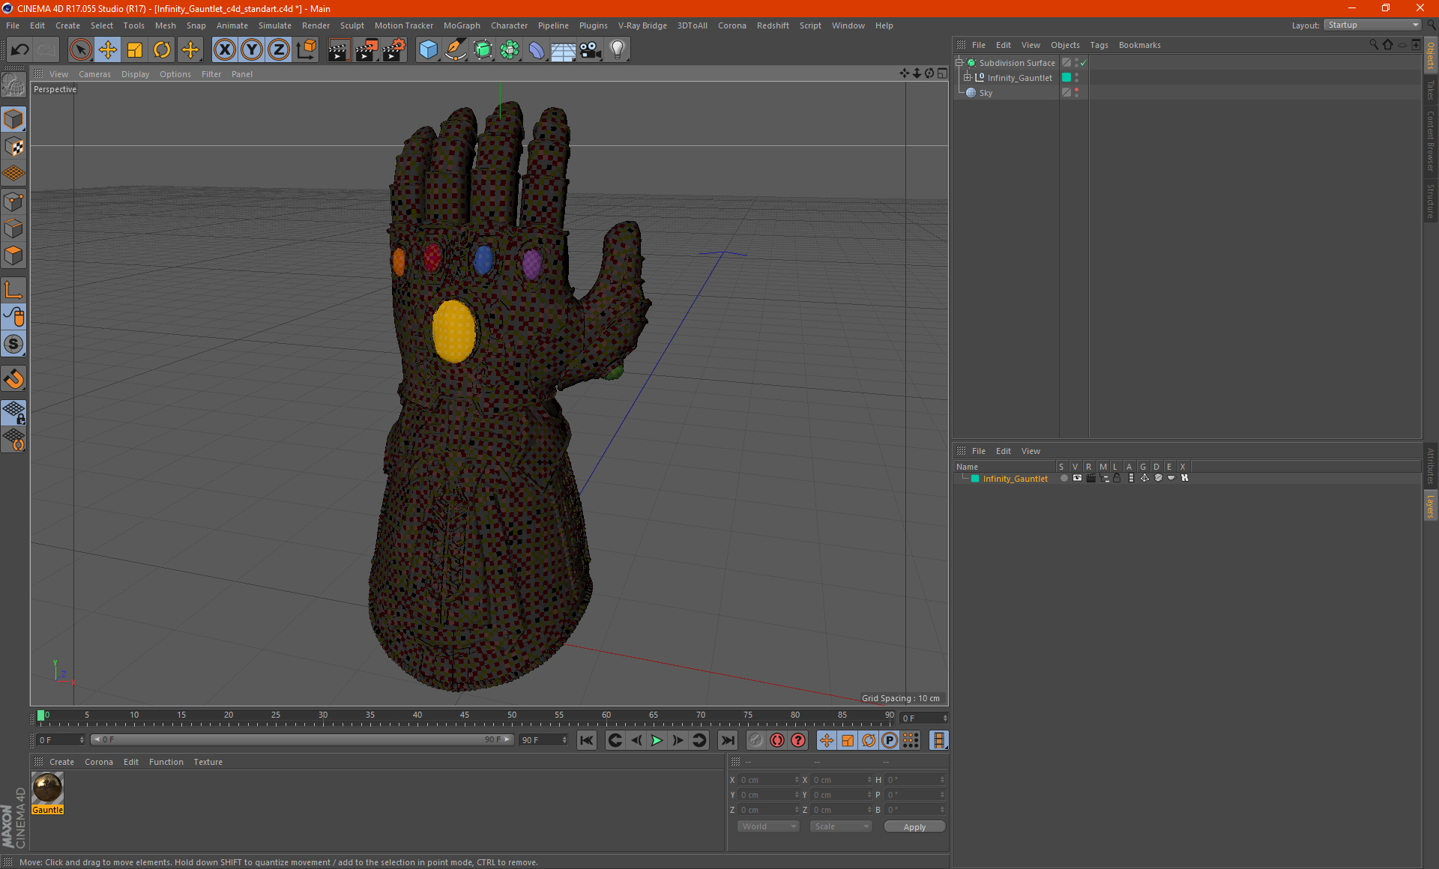
Task: Render the active view
Action: pyautogui.click(x=339, y=50)
